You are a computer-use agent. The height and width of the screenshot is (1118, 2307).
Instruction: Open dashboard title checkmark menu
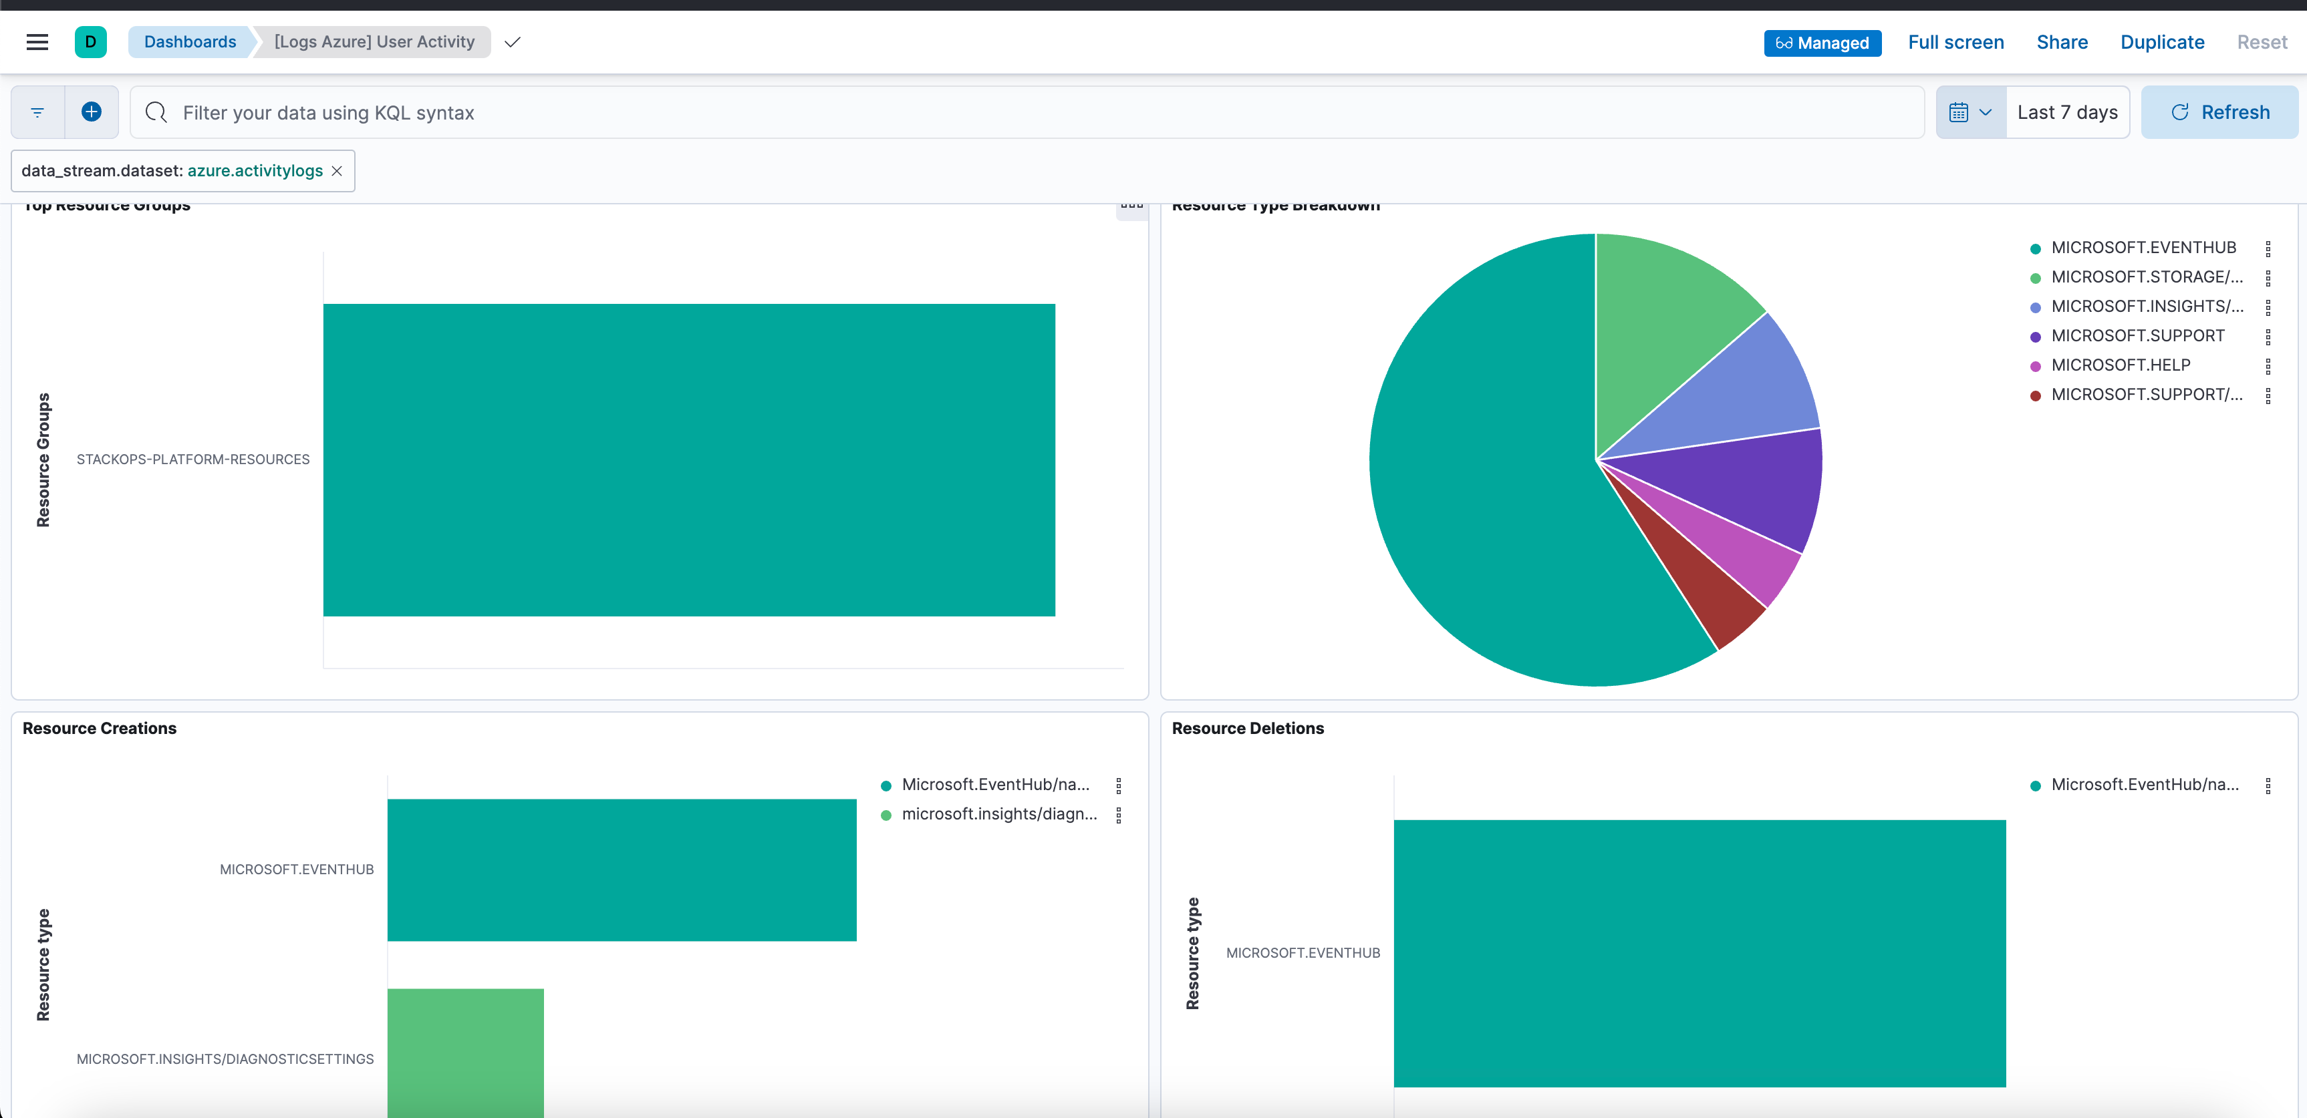pos(511,42)
